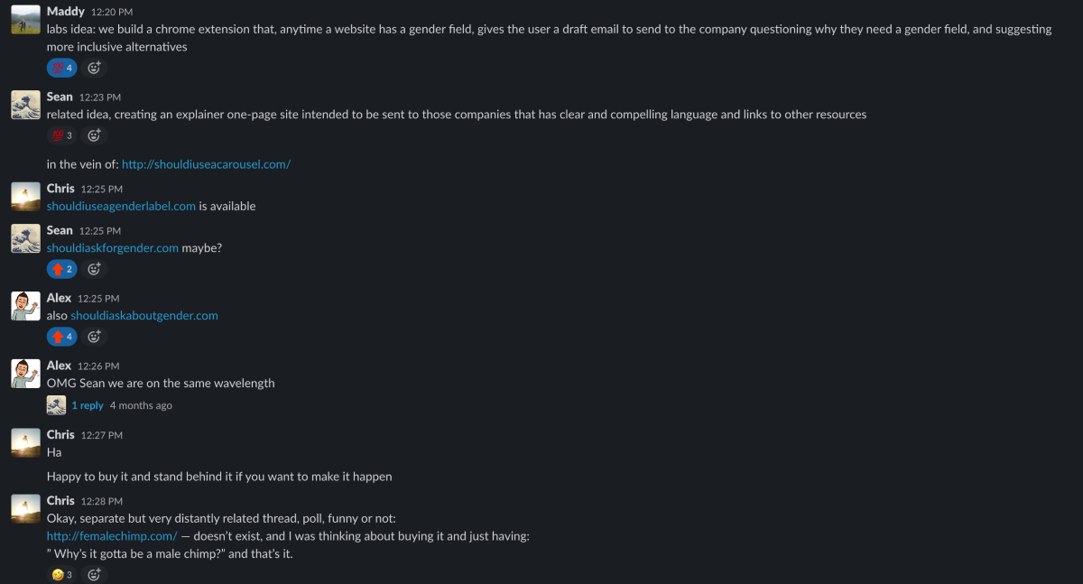Image resolution: width=1083 pixels, height=584 pixels.
Task: Click the thread reply avatar next to 1 reply
Action: click(57, 405)
